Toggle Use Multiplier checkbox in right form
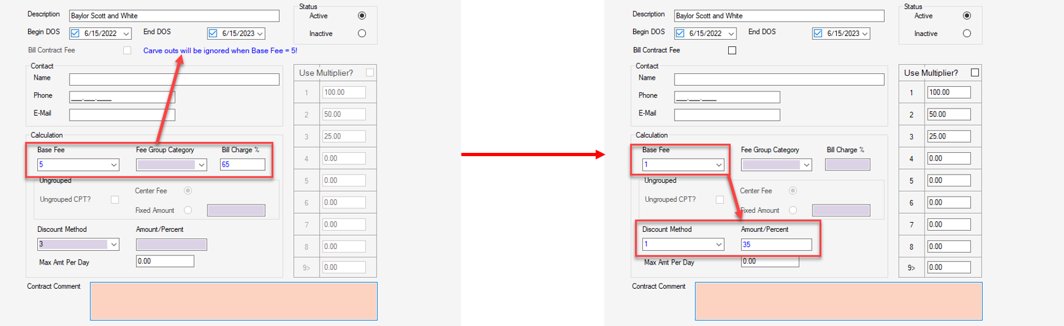 [x=975, y=73]
